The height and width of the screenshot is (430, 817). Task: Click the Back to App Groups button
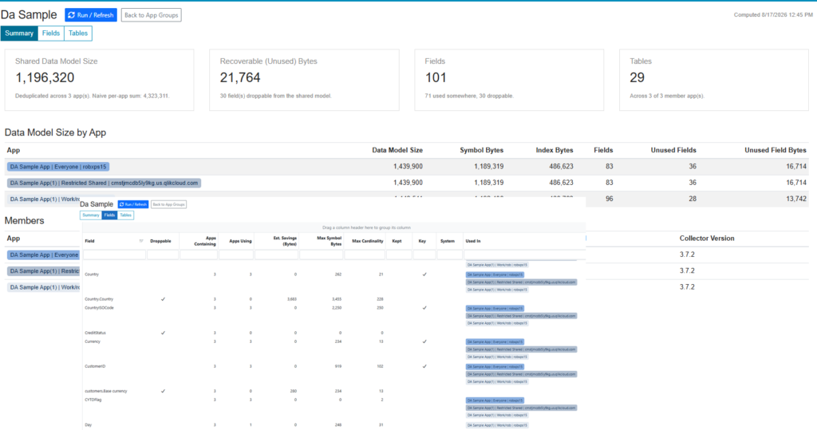coord(151,15)
